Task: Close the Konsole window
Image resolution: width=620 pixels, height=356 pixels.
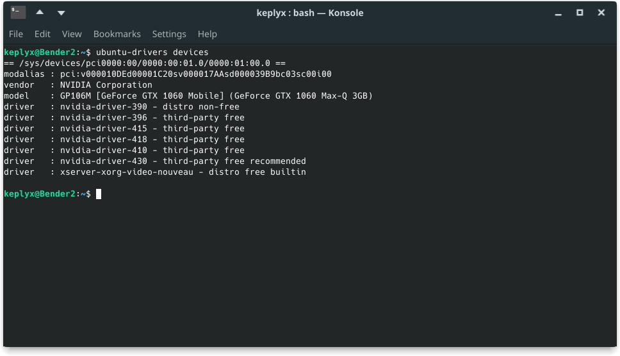Action: pyautogui.click(x=601, y=12)
